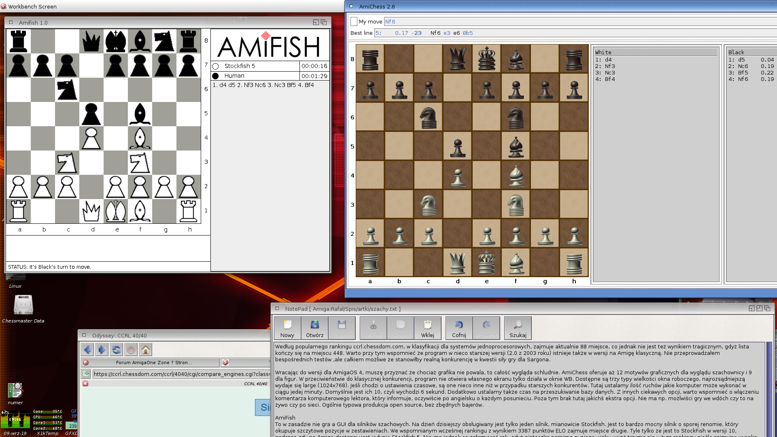This screenshot has height=437, width=777.
Task: Select move '3: Bf5' in Black list
Action: click(x=751, y=72)
